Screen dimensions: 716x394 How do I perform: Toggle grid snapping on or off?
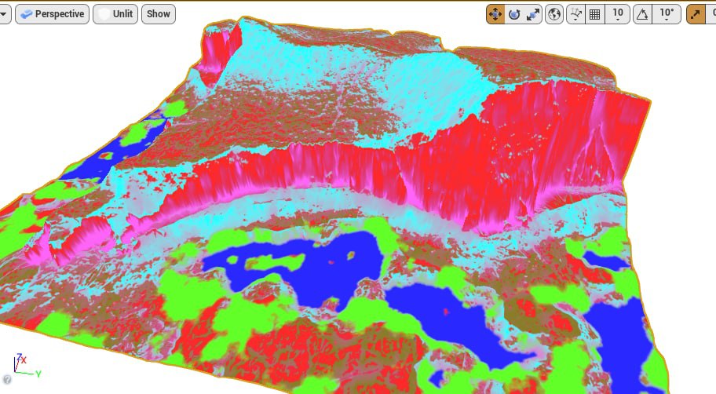click(594, 14)
